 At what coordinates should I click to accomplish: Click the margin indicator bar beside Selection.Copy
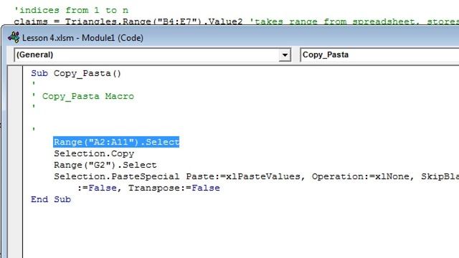[15, 153]
